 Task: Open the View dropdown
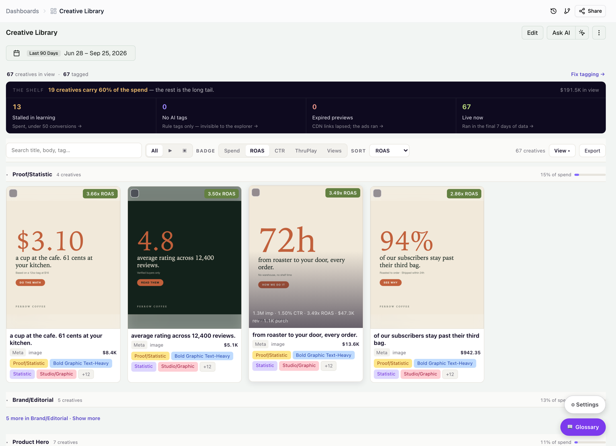tap(562, 150)
